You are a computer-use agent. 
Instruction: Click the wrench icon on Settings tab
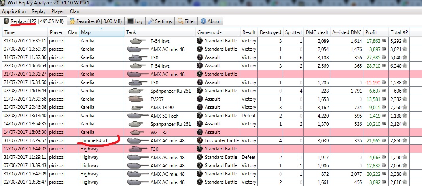(x=151, y=21)
